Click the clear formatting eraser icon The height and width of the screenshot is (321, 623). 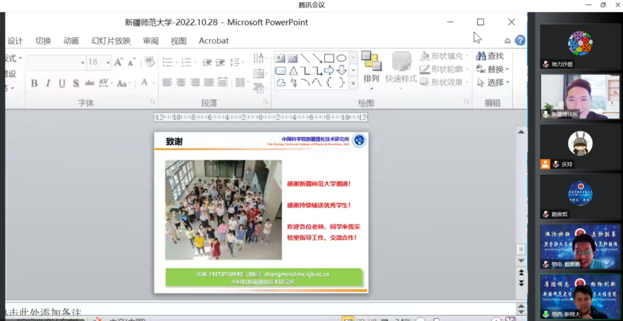(x=149, y=62)
